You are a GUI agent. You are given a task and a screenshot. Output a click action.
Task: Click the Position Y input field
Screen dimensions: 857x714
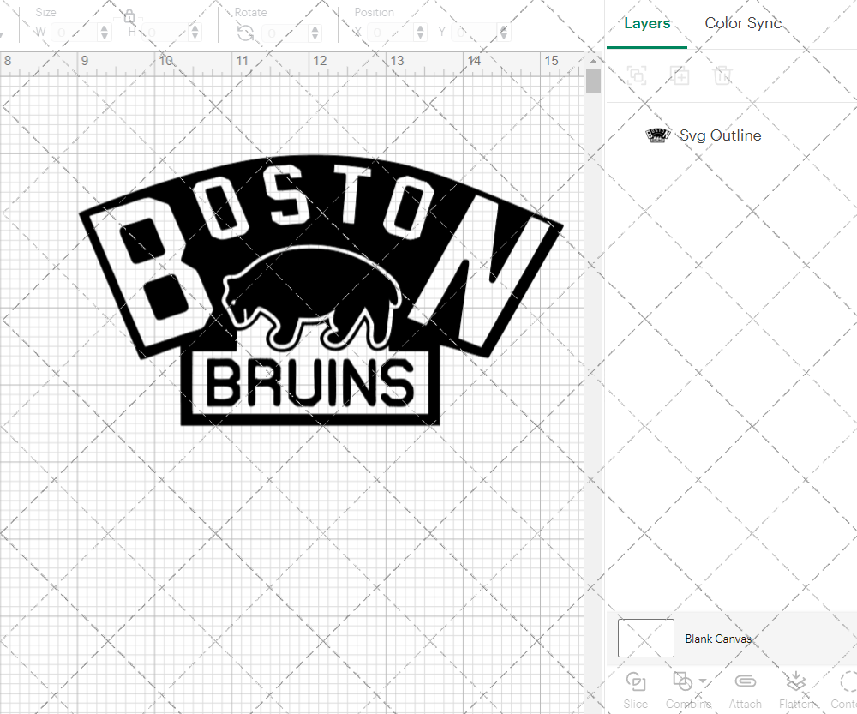point(475,33)
